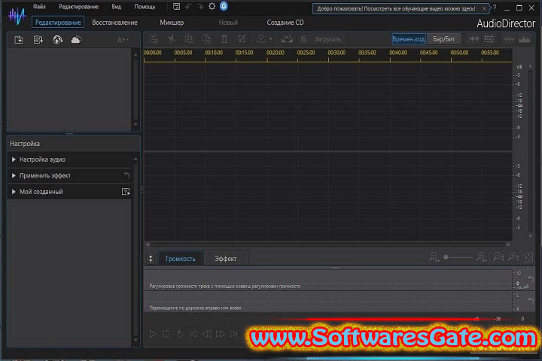Switch to the 'Микшер' room tab
This screenshot has height=361, width=542.
(x=172, y=23)
